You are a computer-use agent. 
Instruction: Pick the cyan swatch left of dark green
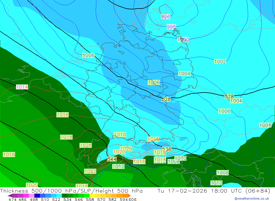[59, 196]
